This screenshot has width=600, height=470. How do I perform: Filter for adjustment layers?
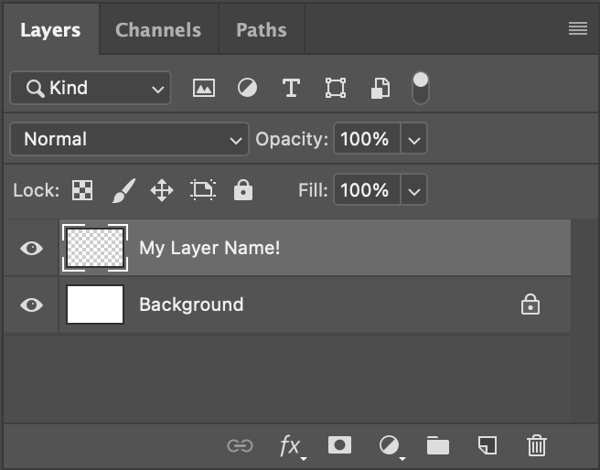(x=247, y=88)
